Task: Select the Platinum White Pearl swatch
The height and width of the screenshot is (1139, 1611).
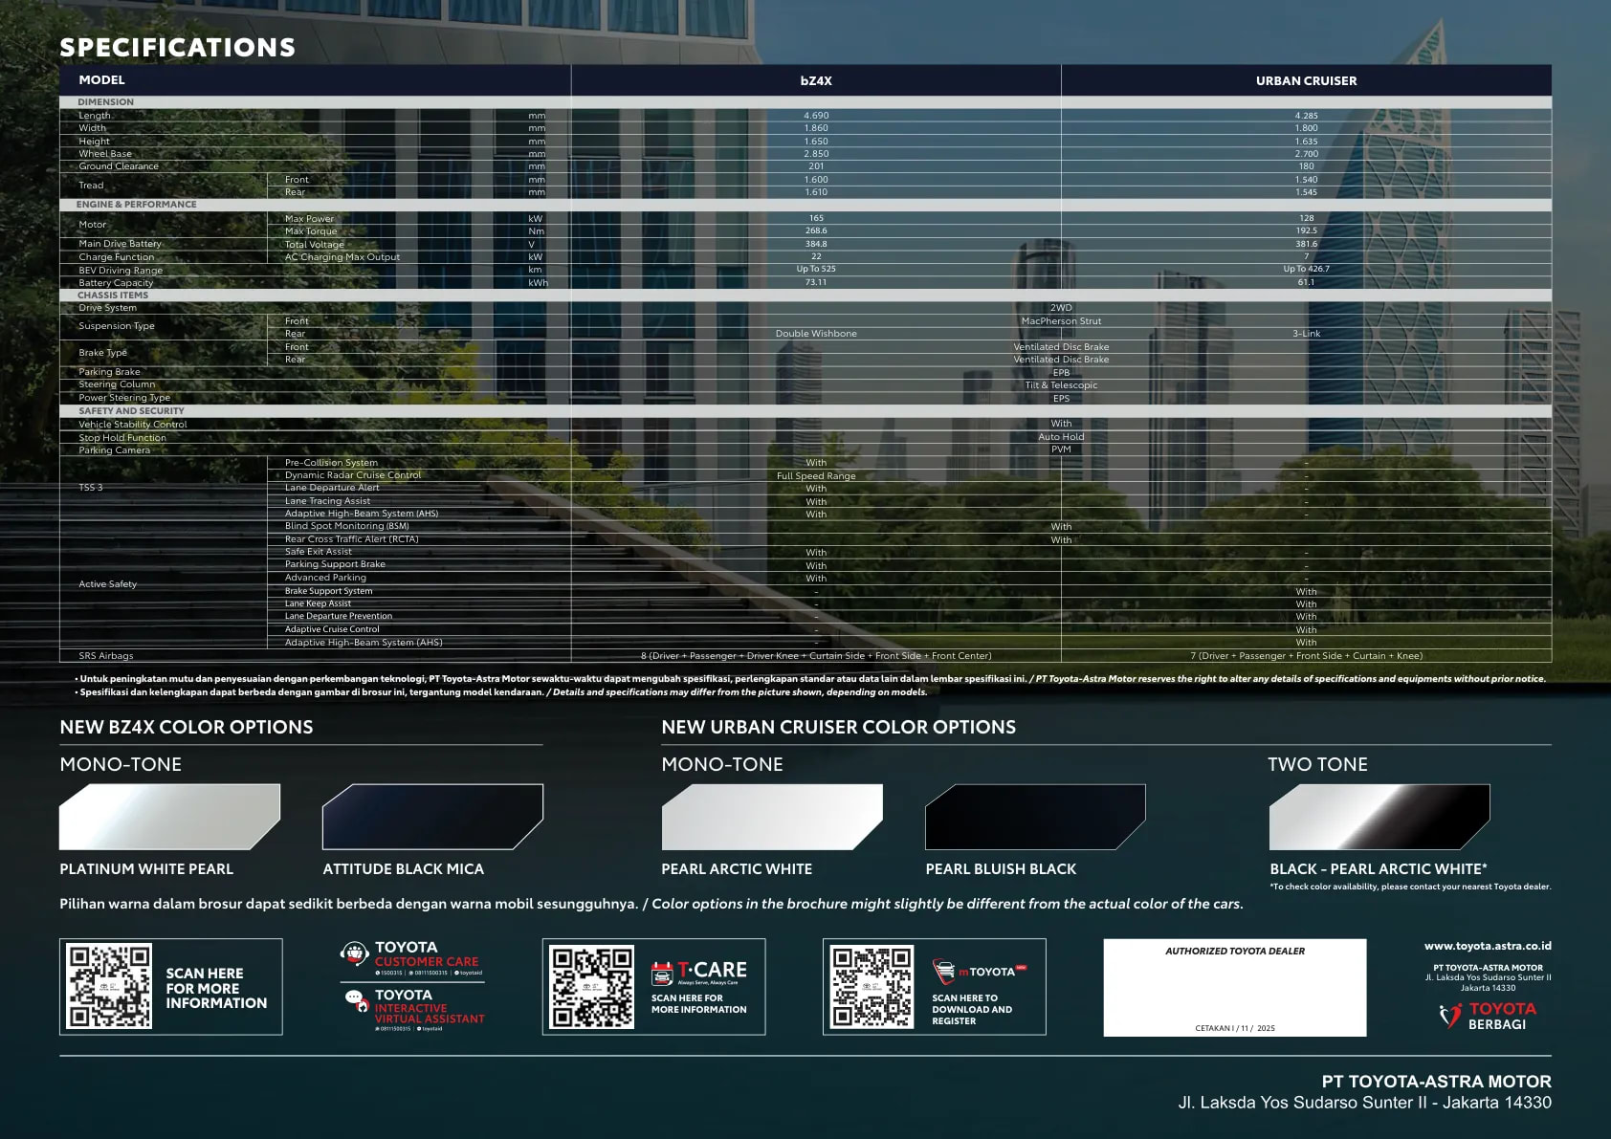Action: pos(169,817)
